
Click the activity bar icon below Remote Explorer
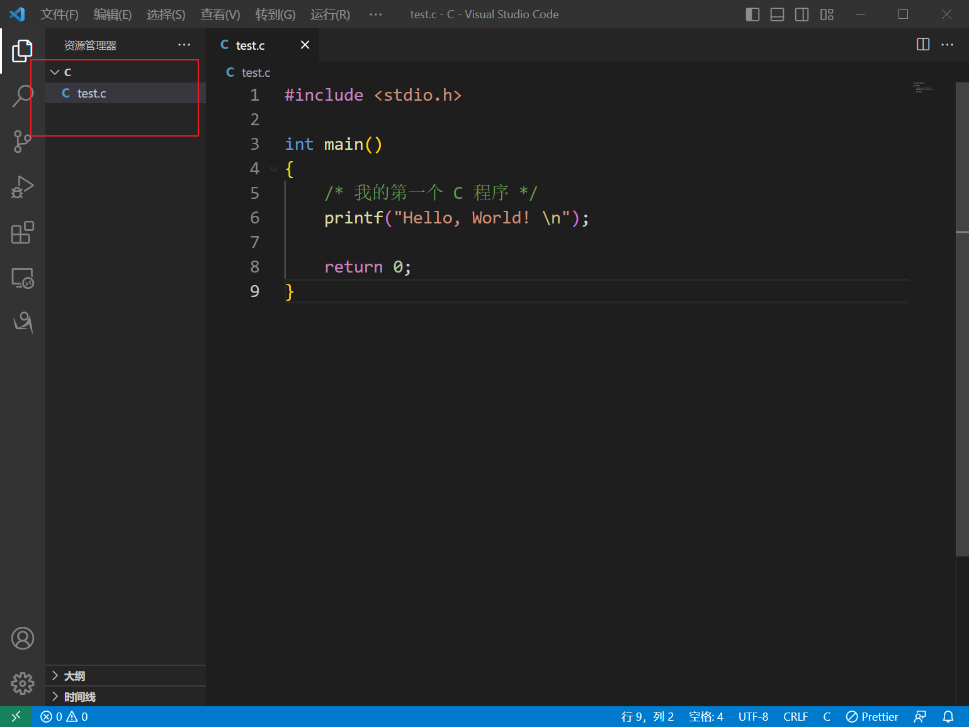tap(23, 323)
